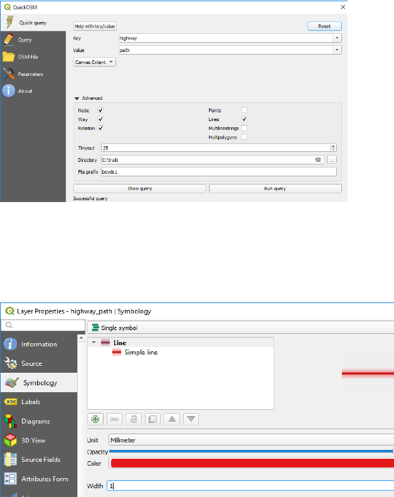Duplicate the symbol layer
This screenshot has width=394, height=497.
152,419
